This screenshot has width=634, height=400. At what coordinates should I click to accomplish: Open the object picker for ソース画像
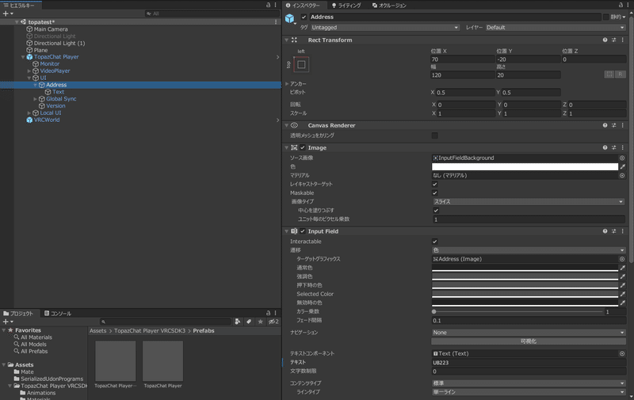coord(622,158)
